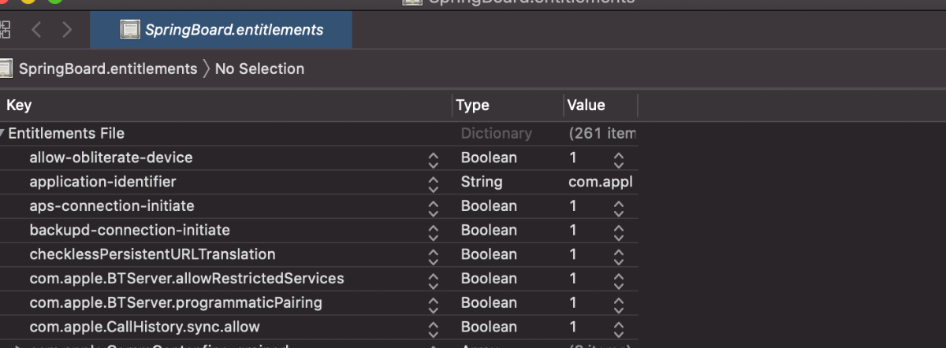Click No Selection in the jump bar
This screenshot has height=348, width=946.
point(259,68)
